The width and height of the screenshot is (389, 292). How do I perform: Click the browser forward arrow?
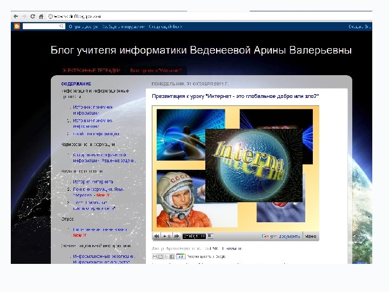[24, 16]
